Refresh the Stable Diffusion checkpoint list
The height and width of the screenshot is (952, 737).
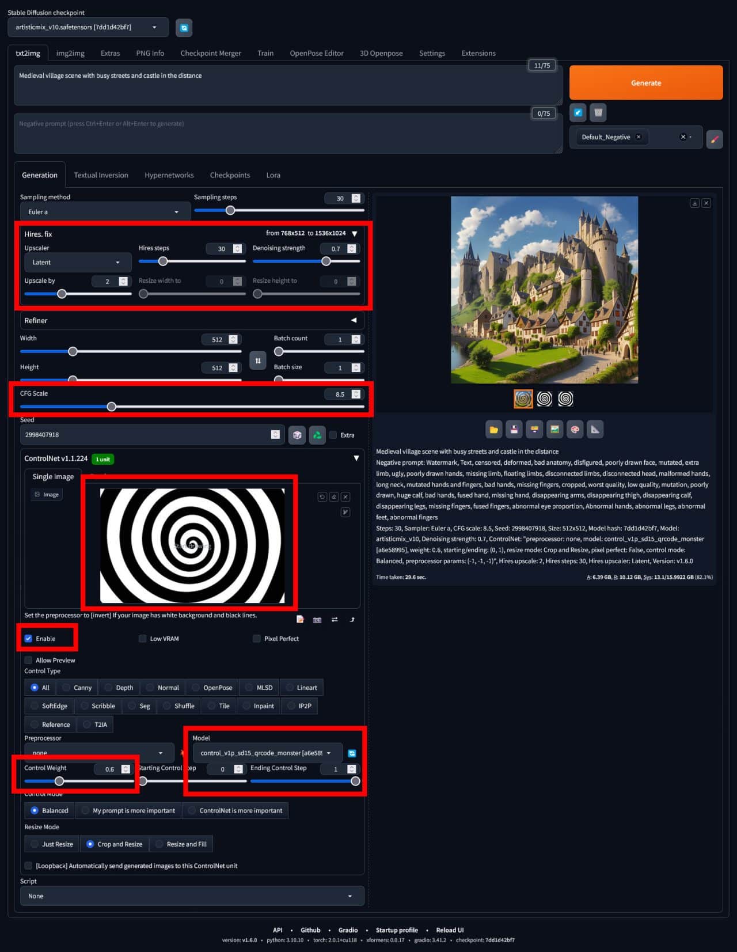click(x=184, y=28)
